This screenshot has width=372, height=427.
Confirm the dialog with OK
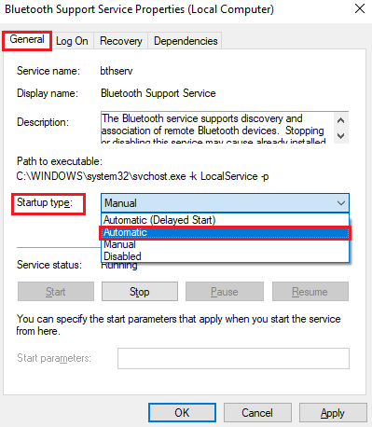(x=182, y=413)
